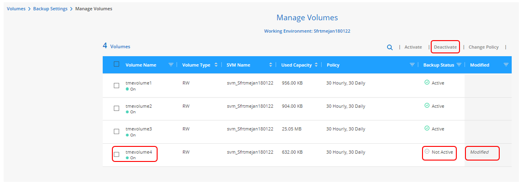This screenshot has height=187, width=523.
Task: Click the policy text in tmevolume1 row
Action: pos(346,83)
